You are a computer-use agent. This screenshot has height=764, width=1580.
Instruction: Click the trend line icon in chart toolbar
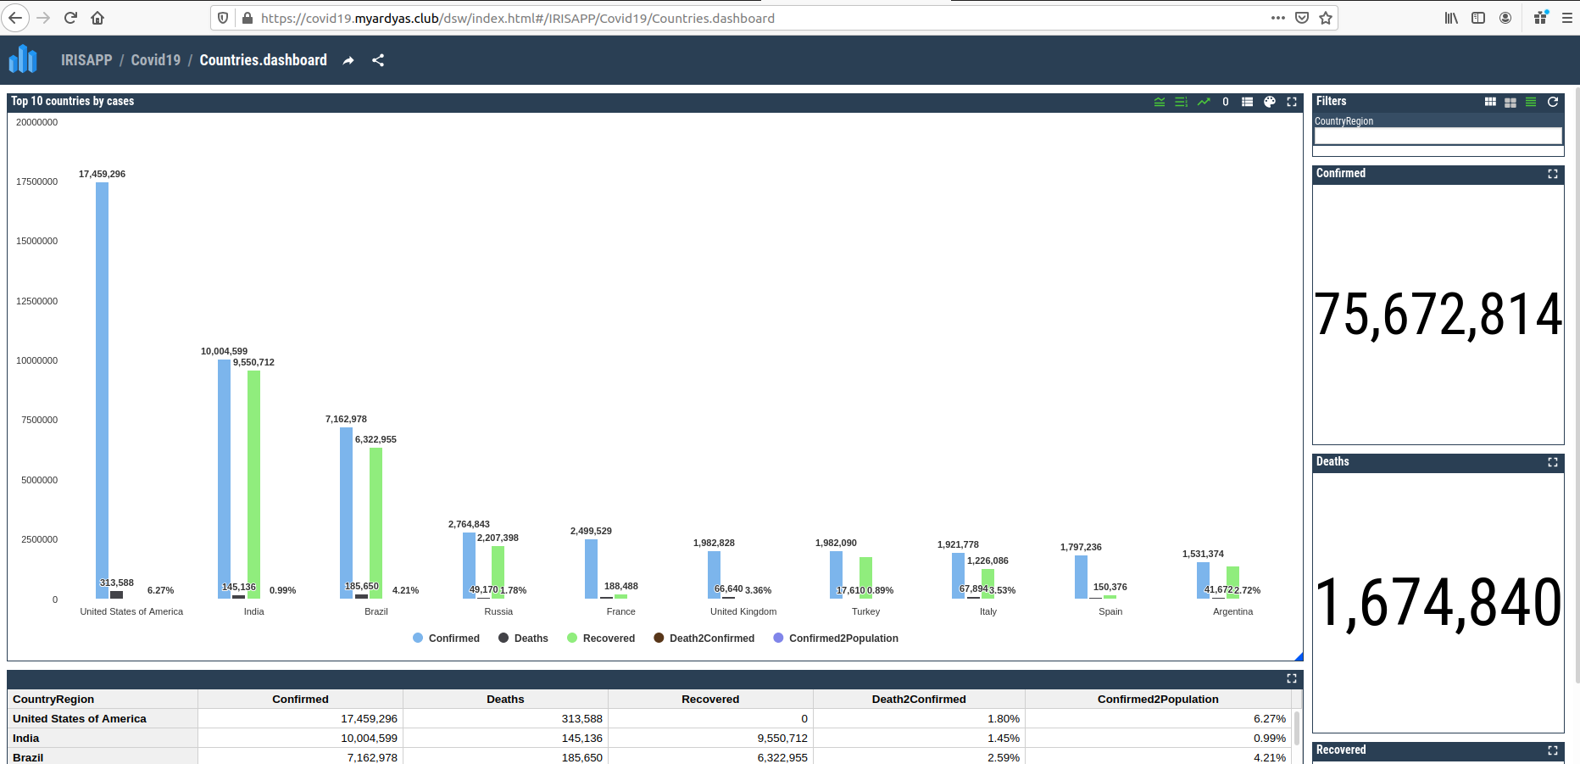click(x=1204, y=102)
